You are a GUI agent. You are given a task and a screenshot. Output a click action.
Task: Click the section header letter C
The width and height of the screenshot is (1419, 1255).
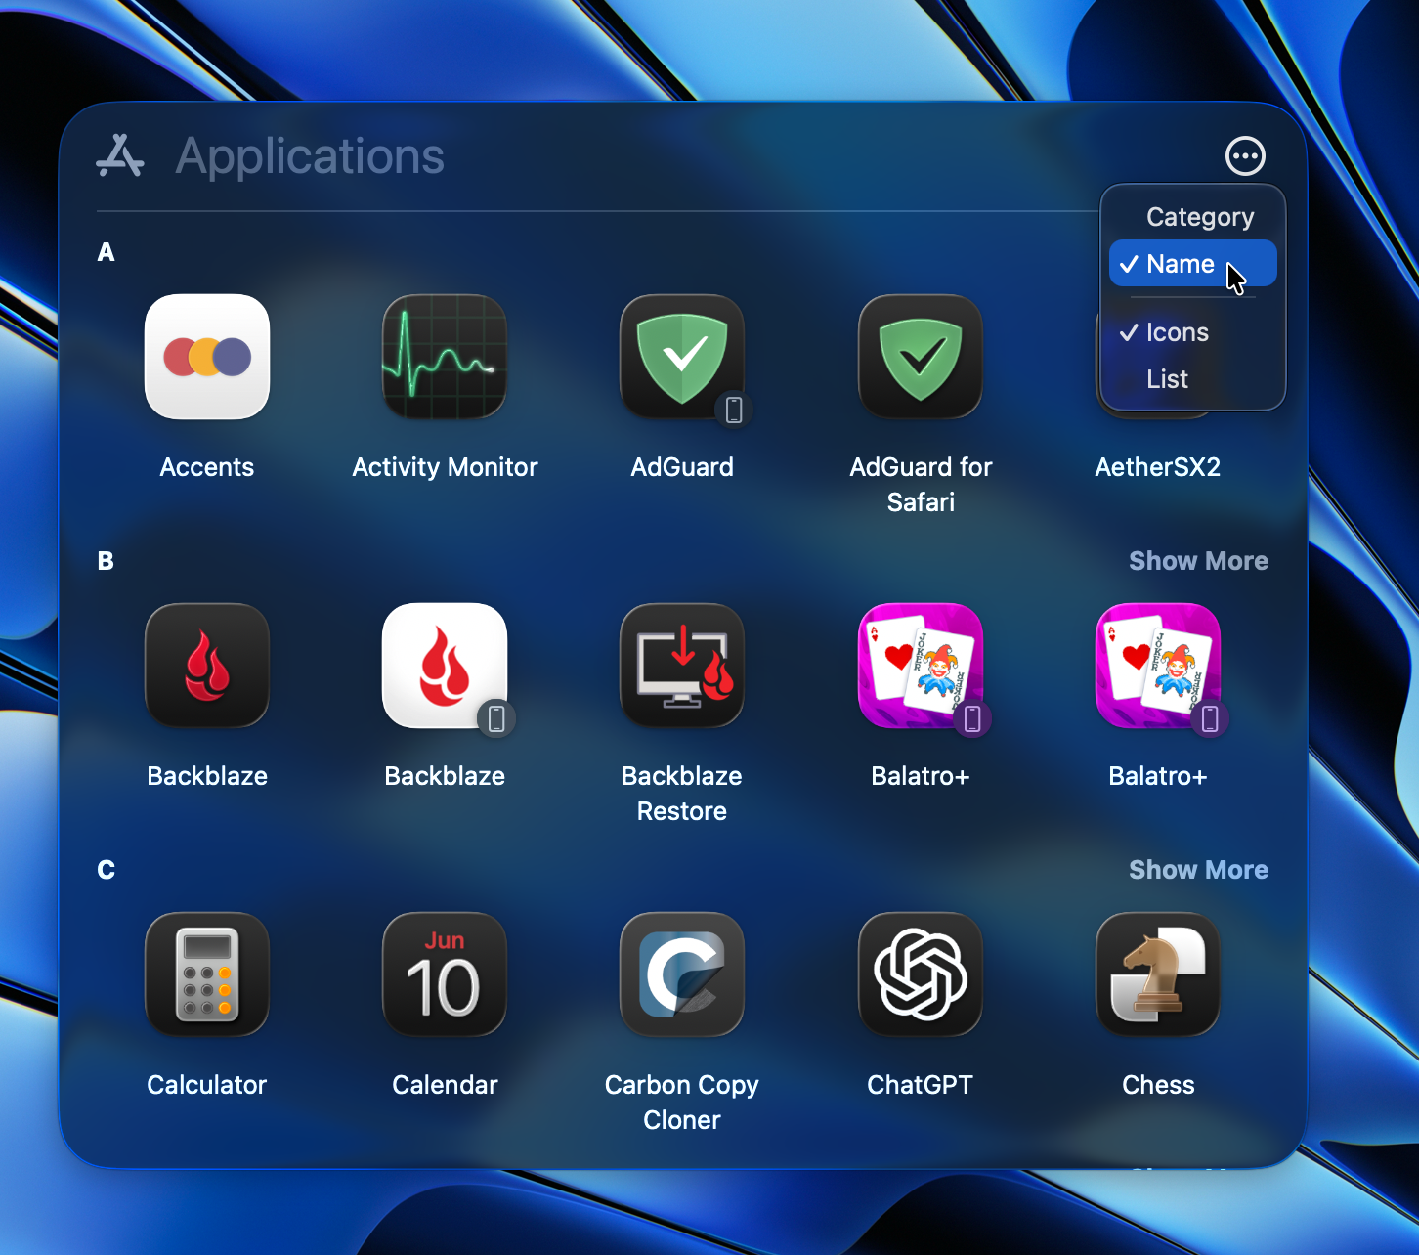click(106, 870)
